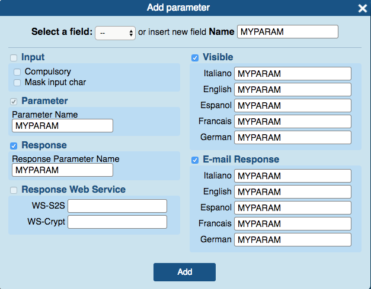This screenshot has height=289, width=371.
Task: Focus the new field Name input
Action: (x=287, y=31)
